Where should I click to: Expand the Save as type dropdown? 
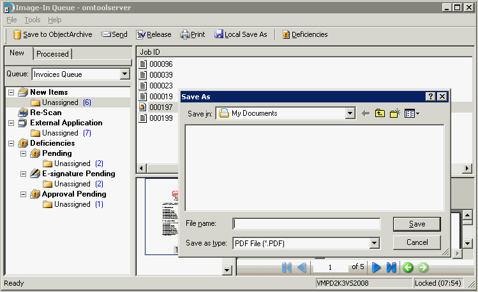(x=375, y=243)
